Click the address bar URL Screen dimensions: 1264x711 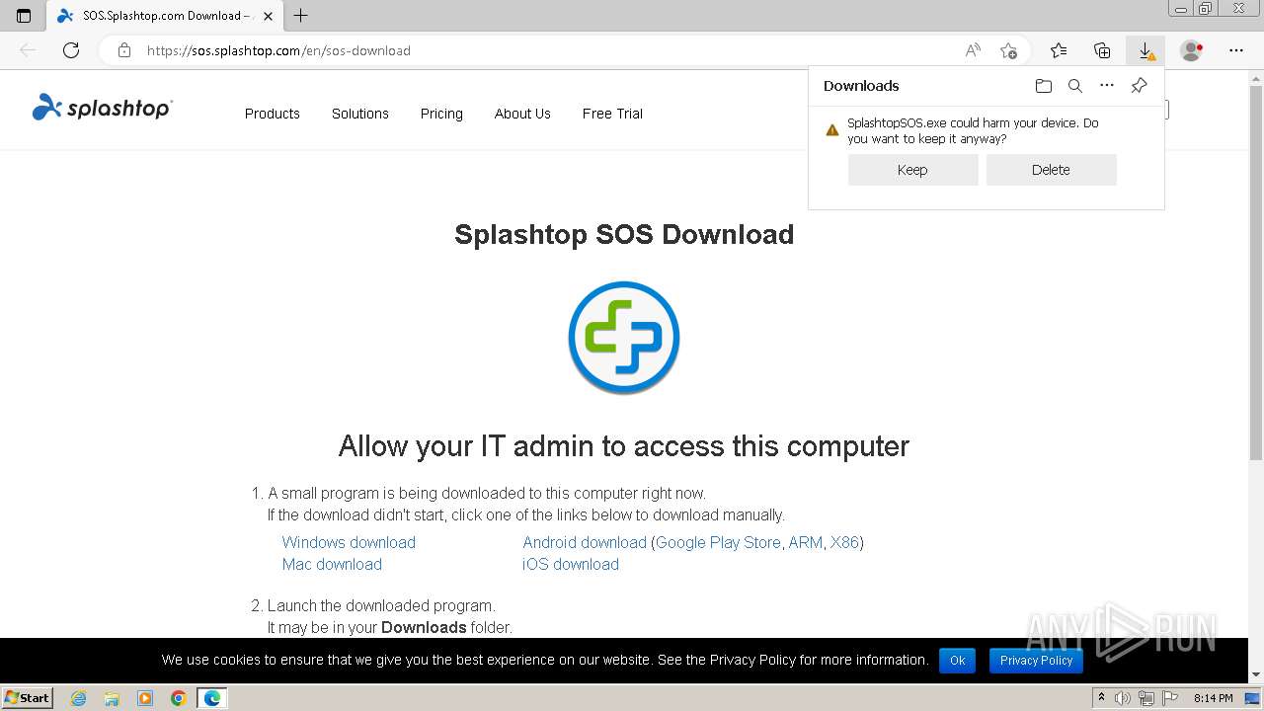click(278, 50)
